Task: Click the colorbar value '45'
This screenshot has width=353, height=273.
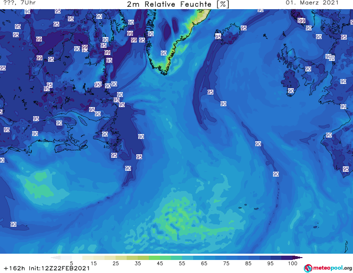Action: [160, 263]
